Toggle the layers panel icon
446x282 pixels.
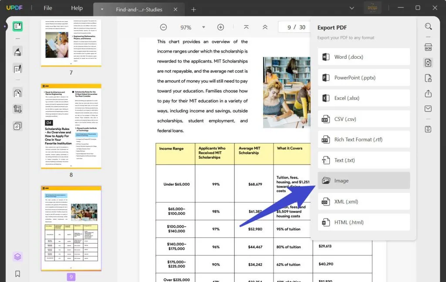pos(18,256)
